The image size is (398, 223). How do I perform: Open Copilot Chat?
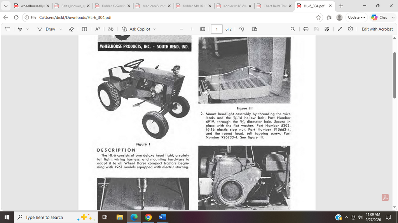[x=379, y=17]
